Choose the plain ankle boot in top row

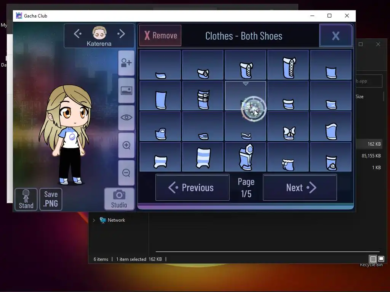tap(331, 65)
